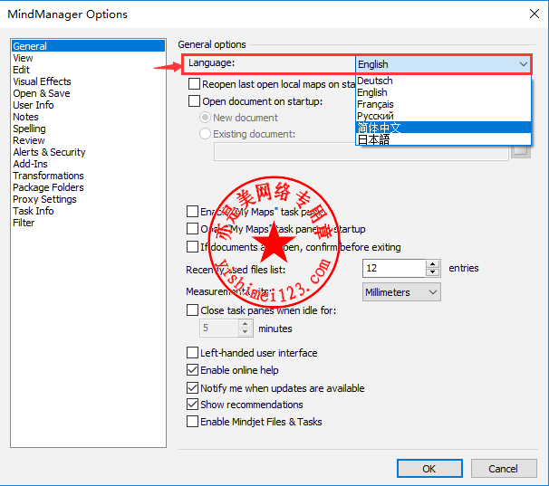This screenshot has height=486, width=549.
Task: Toggle Enable My Maps task pane checkbox
Action: pyautogui.click(x=192, y=212)
